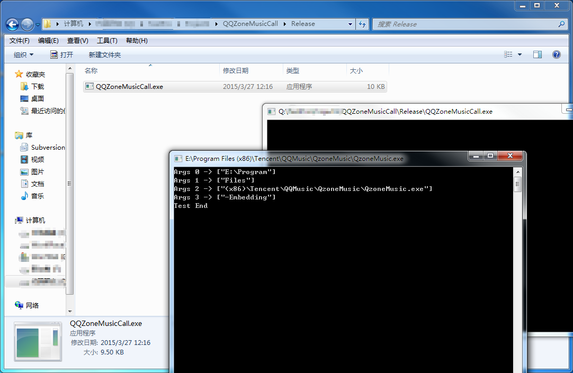The height and width of the screenshot is (373, 573).
Task: Select the QQZoneMusicCall.exe file row
Action: coord(235,86)
